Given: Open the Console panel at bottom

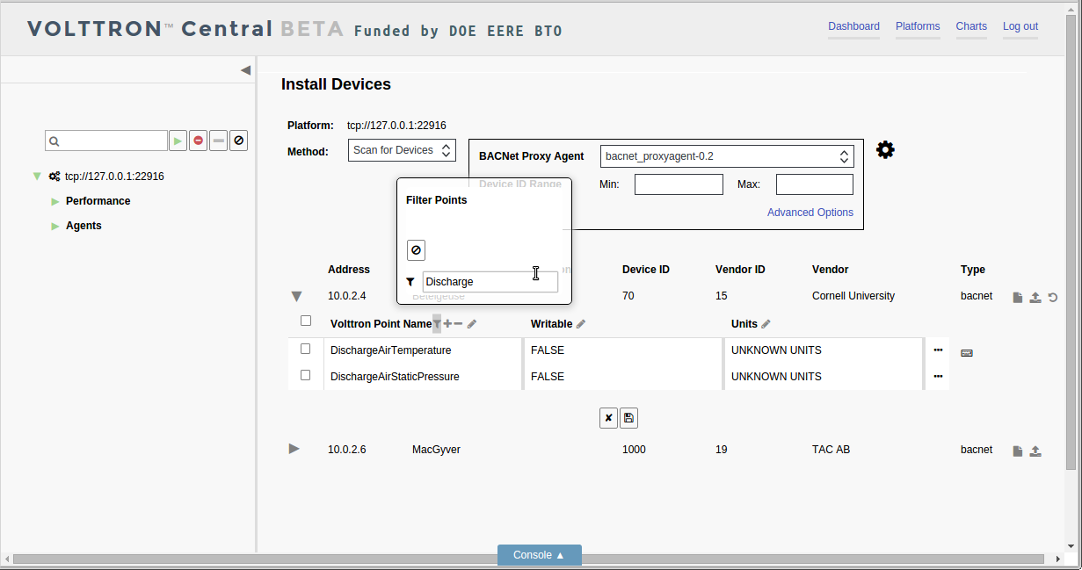Looking at the screenshot, I should [540, 555].
